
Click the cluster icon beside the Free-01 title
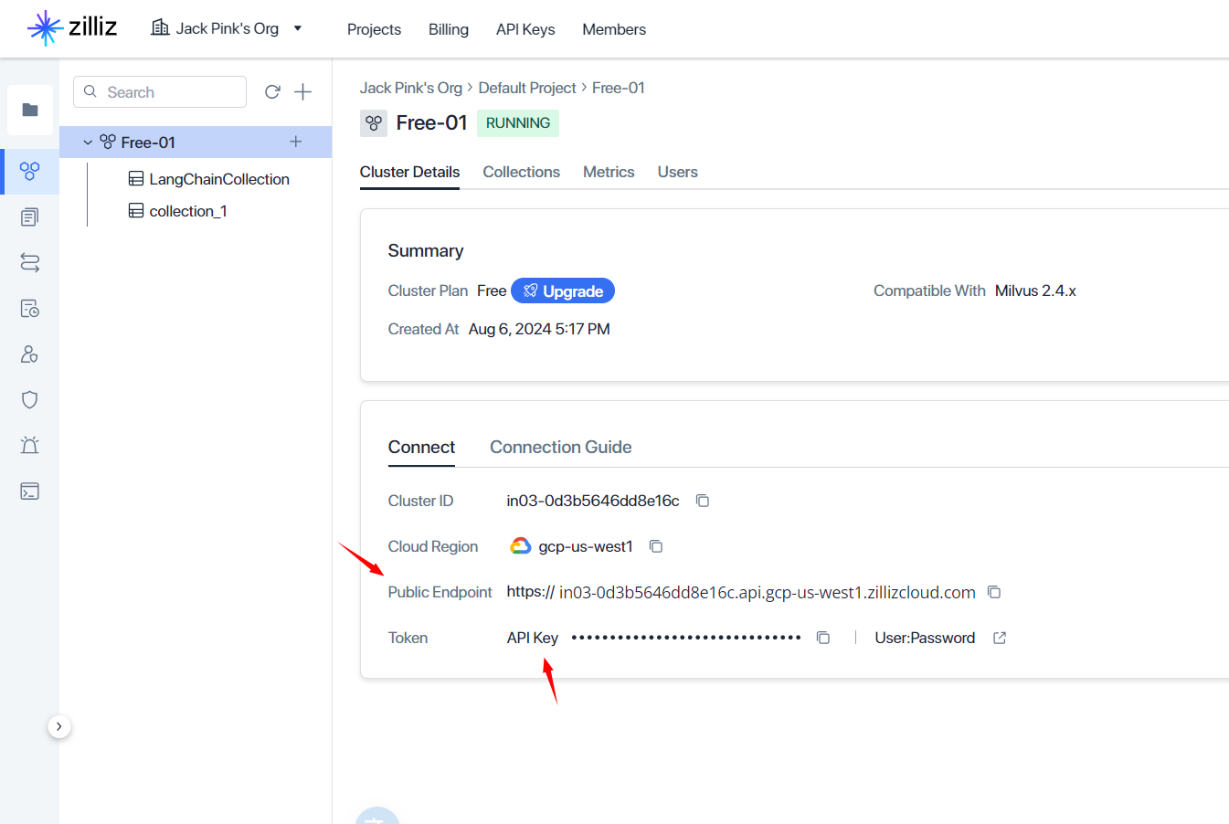pos(374,123)
